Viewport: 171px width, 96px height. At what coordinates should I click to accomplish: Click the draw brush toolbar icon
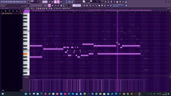coord(55,5)
